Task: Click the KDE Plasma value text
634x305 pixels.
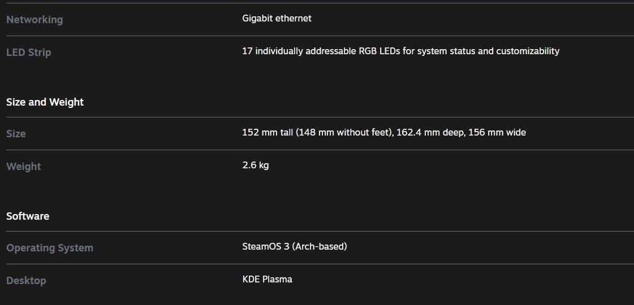Action: [x=267, y=280]
